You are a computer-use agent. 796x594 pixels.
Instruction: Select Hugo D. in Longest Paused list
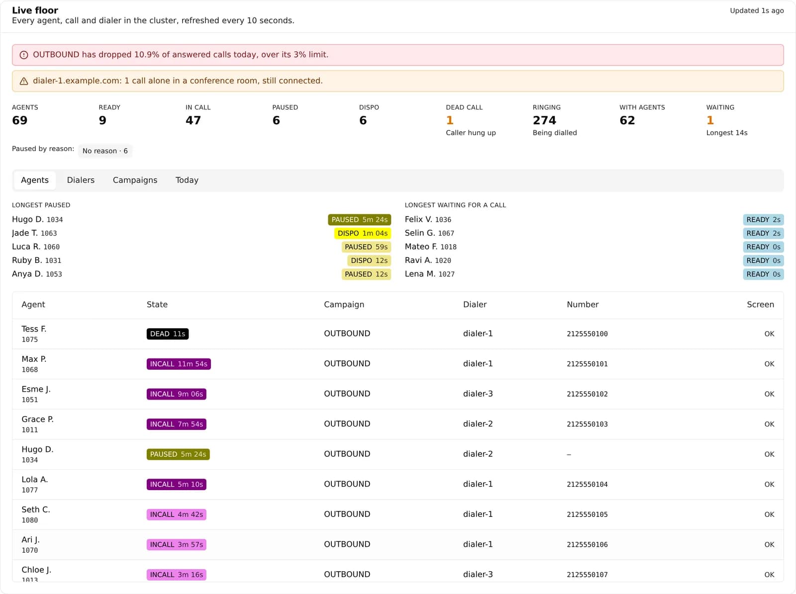[x=37, y=219]
